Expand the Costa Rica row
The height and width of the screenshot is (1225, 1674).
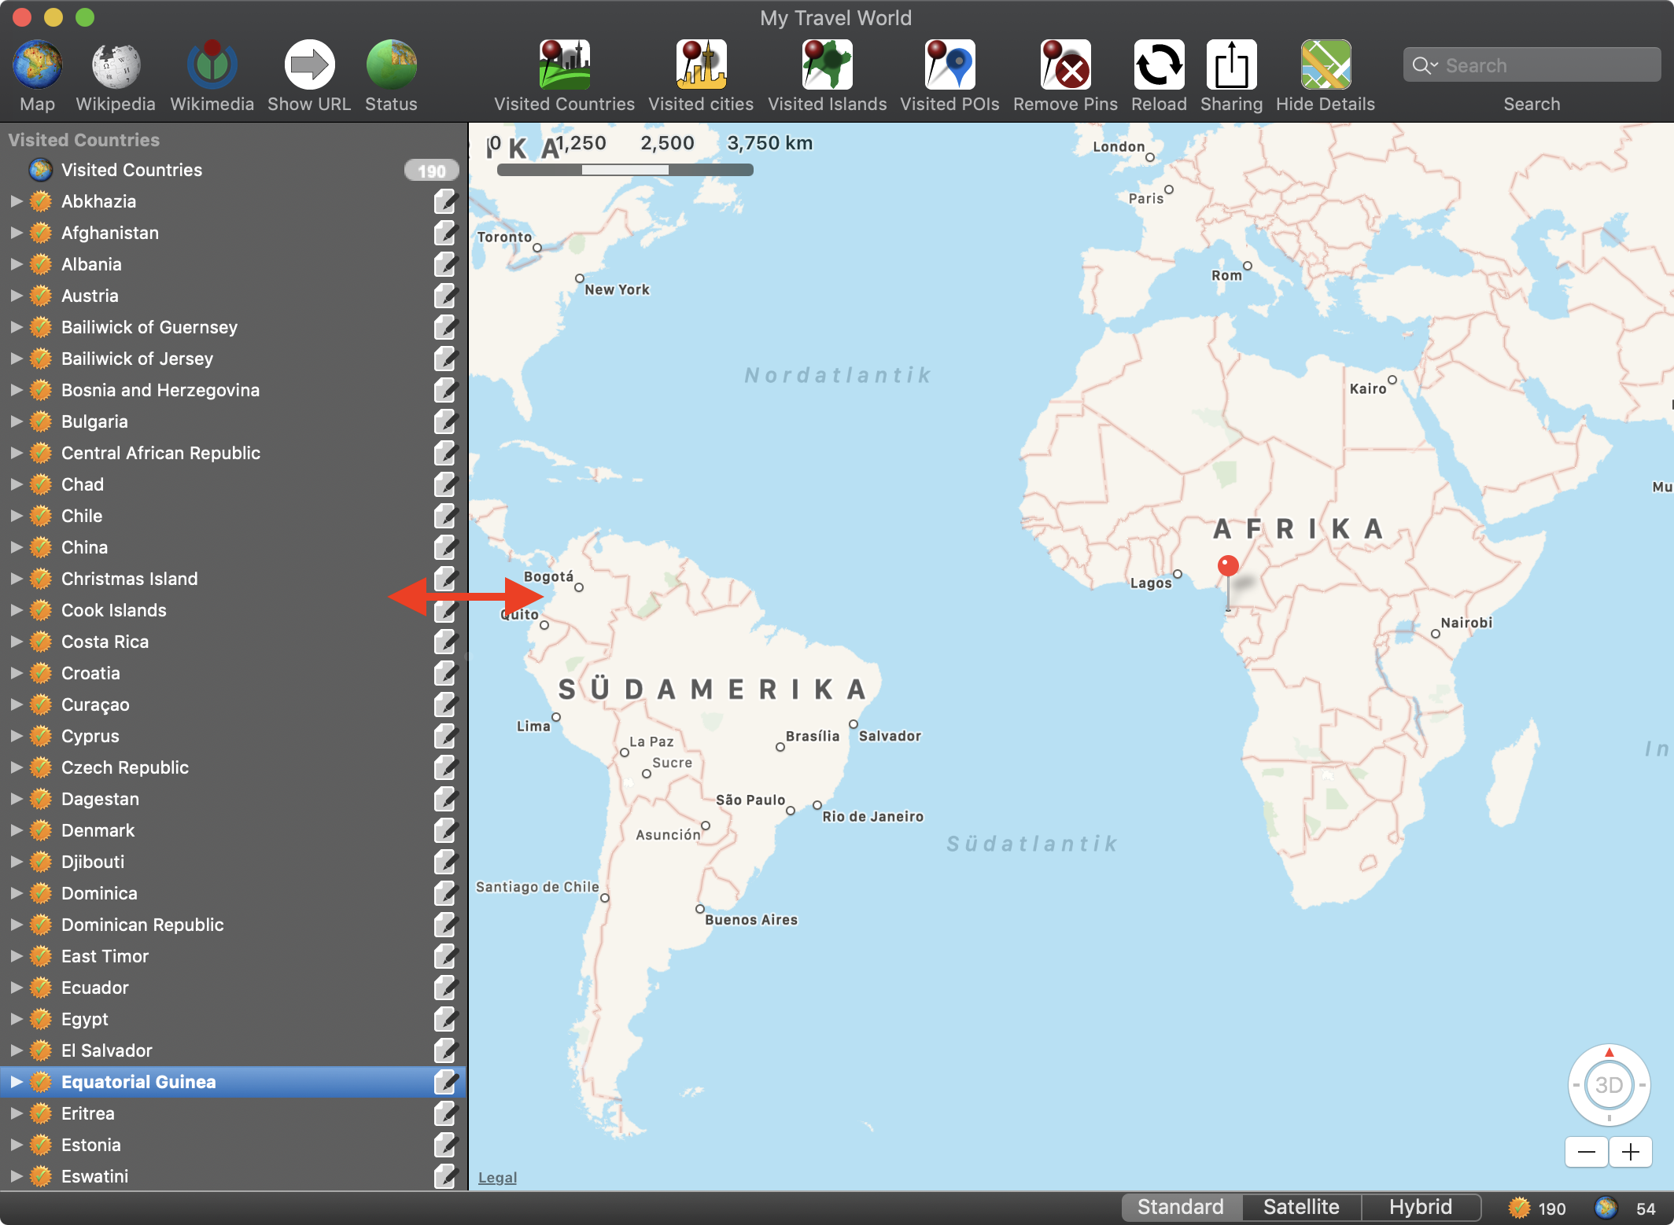tap(17, 642)
